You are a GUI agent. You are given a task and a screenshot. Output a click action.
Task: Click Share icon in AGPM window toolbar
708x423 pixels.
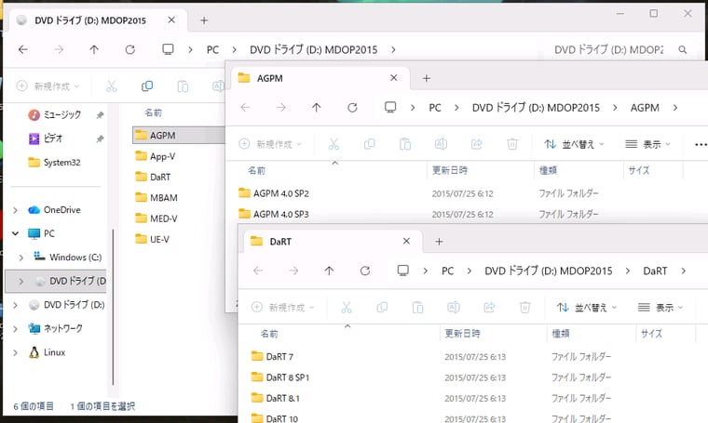pyautogui.click(x=476, y=144)
